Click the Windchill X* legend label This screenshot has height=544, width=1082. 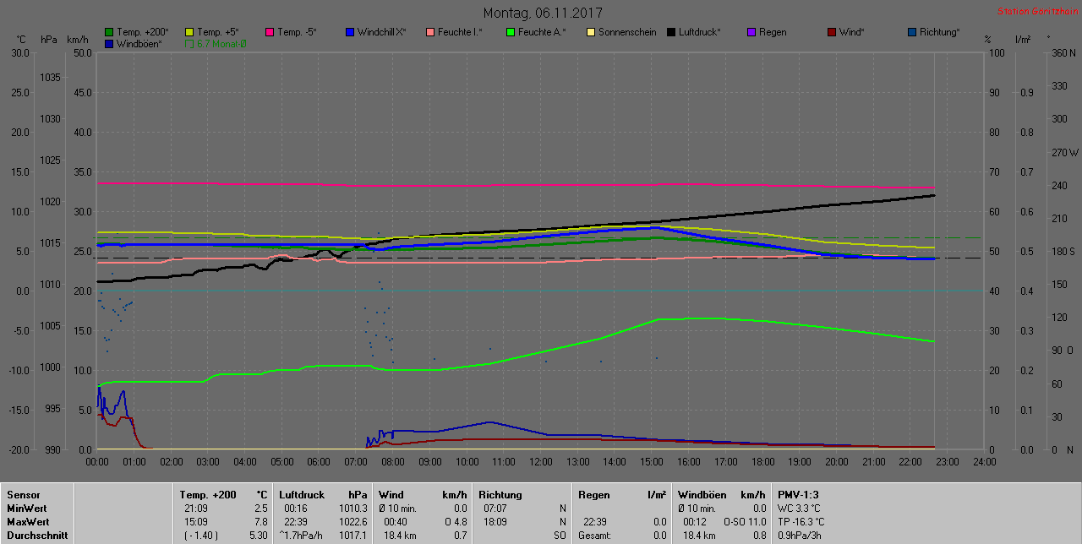click(381, 32)
